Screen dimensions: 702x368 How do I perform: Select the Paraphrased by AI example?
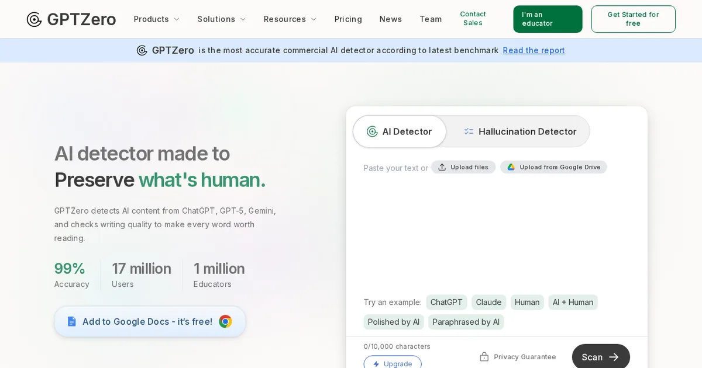coord(466,322)
